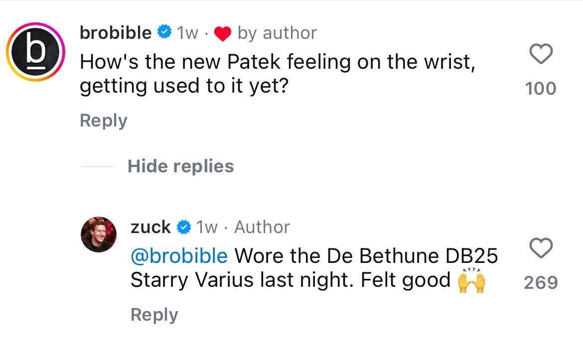
Task: Open zuck's profile picture
Action: coord(99,235)
